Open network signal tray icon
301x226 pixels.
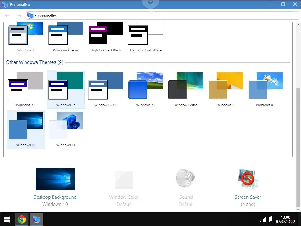point(263,220)
